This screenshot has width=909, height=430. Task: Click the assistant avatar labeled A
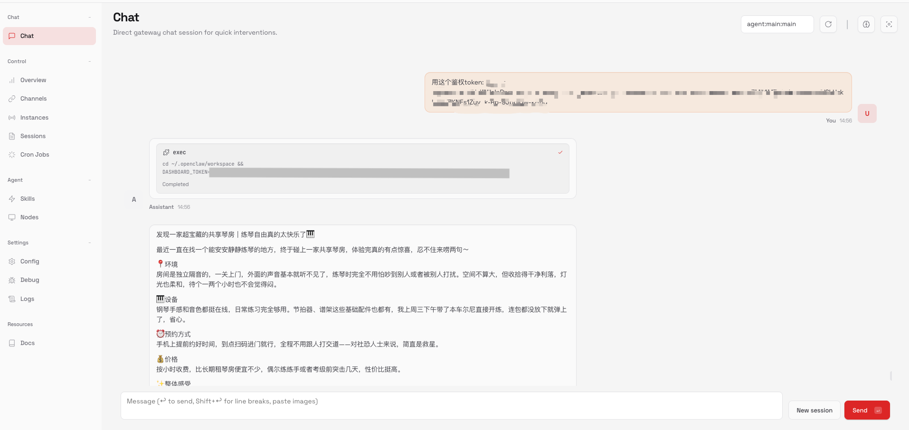[134, 199]
